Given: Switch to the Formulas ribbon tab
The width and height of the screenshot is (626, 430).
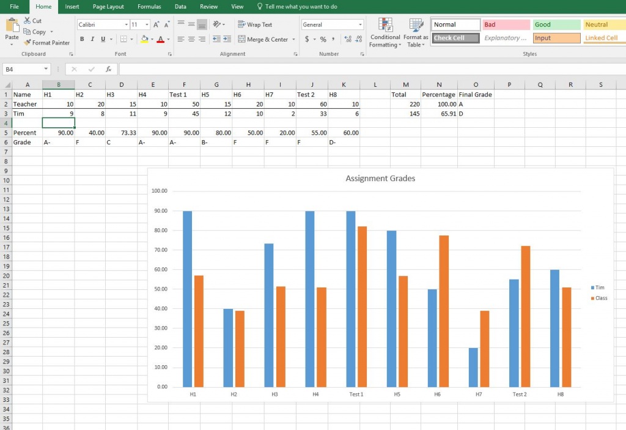Looking at the screenshot, I should click(149, 7).
